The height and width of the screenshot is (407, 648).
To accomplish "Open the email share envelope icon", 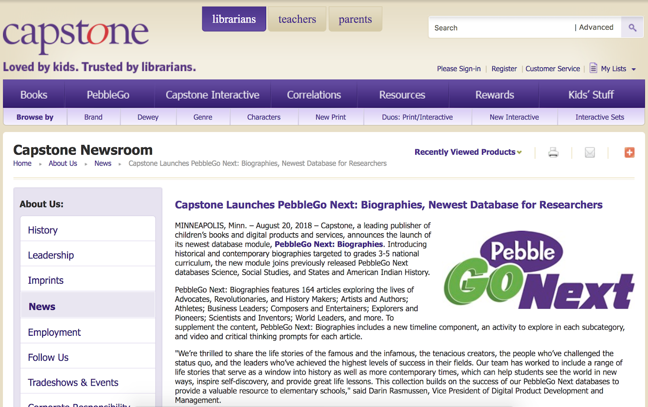I will click(x=589, y=152).
